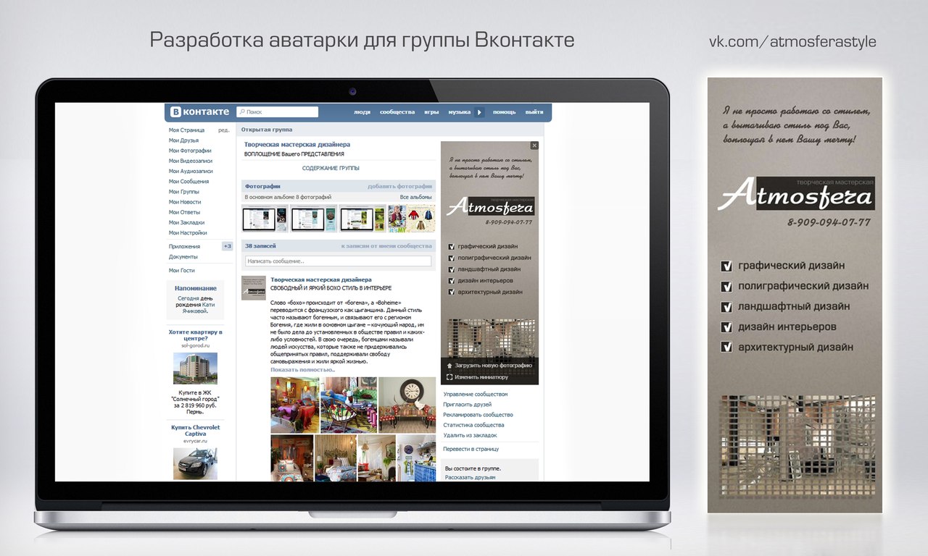The width and height of the screenshot is (928, 556).
Task: Open the люди section in the header
Action: coord(362,112)
